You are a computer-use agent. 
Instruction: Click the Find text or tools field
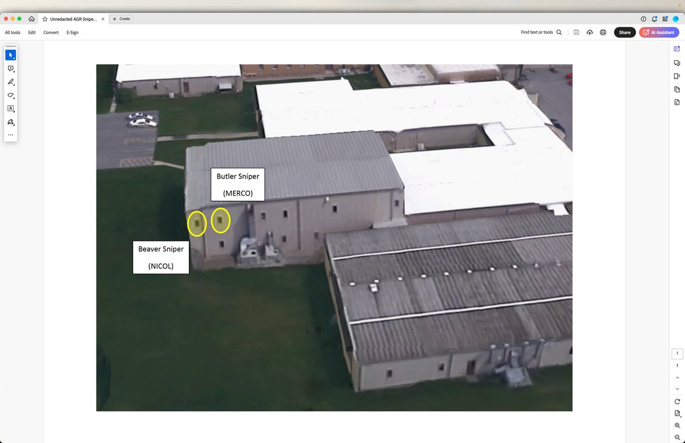click(537, 33)
